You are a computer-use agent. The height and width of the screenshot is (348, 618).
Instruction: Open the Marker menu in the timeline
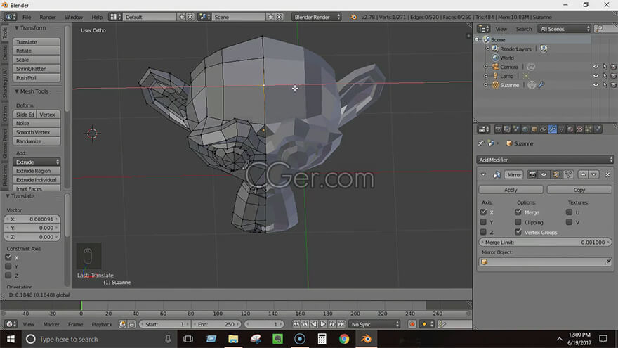tap(51, 324)
